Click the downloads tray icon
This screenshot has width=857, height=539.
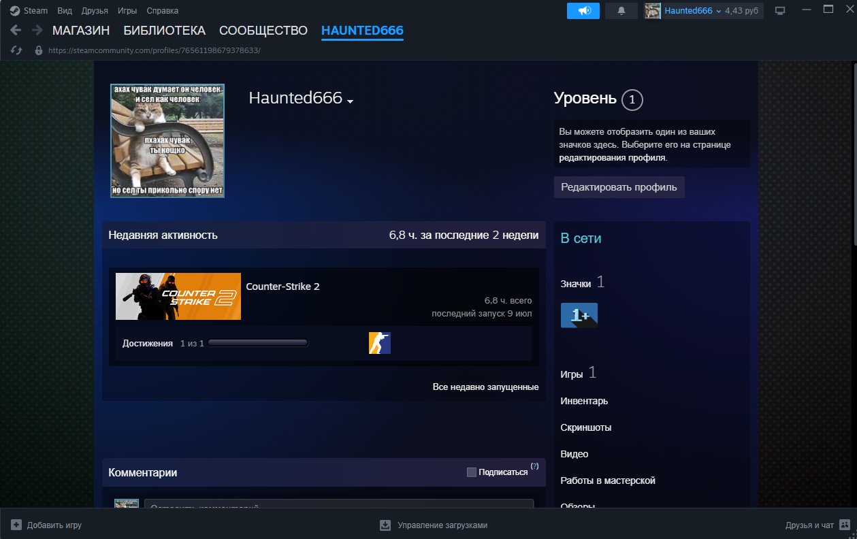[385, 525]
